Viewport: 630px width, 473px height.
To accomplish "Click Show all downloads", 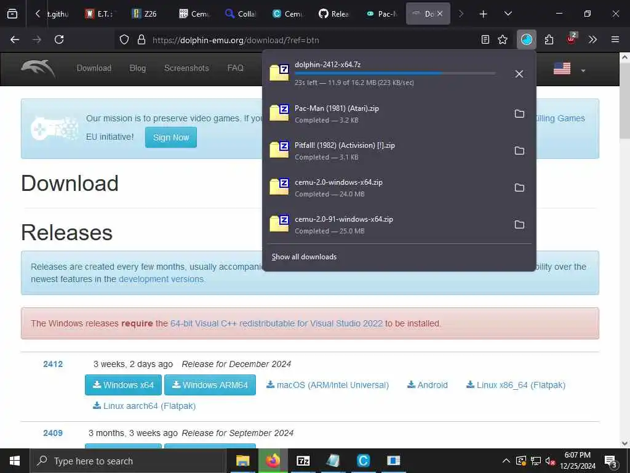I will coord(304,257).
